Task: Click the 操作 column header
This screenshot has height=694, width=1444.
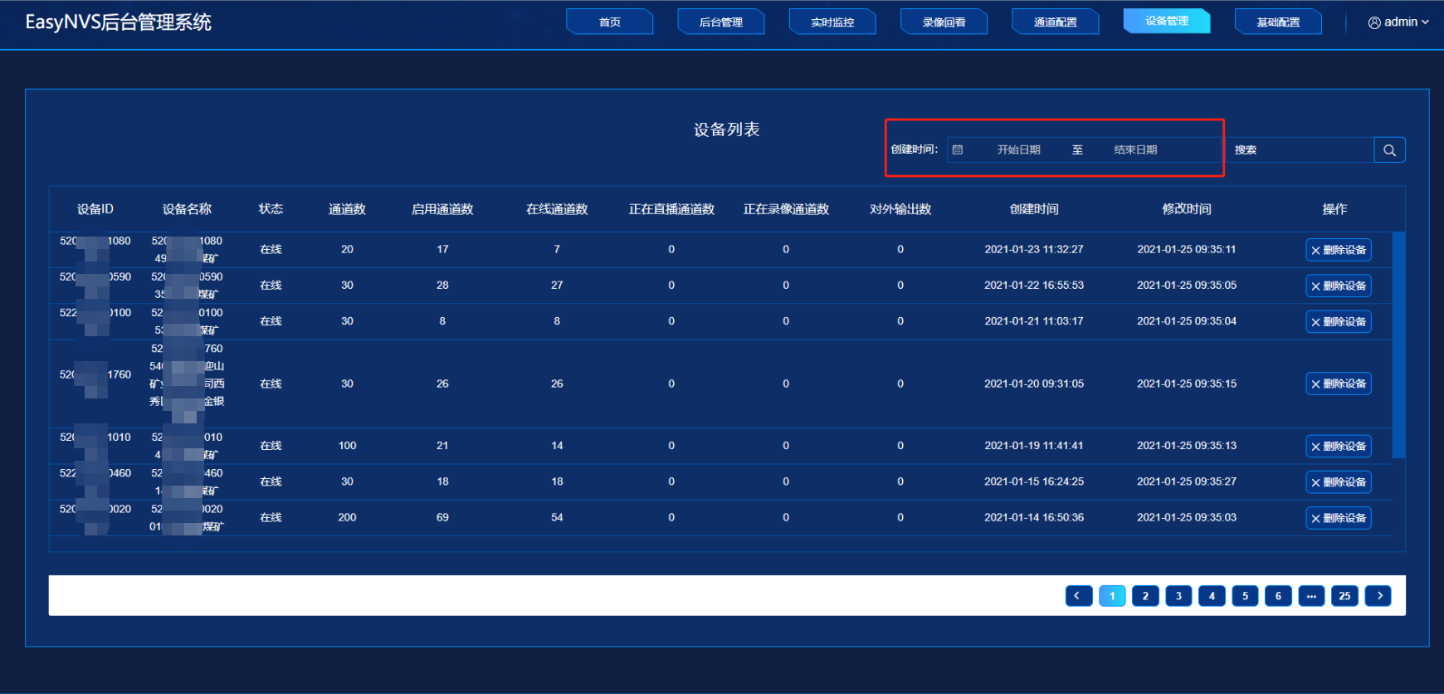Action: [x=1334, y=209]
